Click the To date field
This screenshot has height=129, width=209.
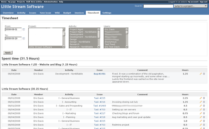(13, 39)
